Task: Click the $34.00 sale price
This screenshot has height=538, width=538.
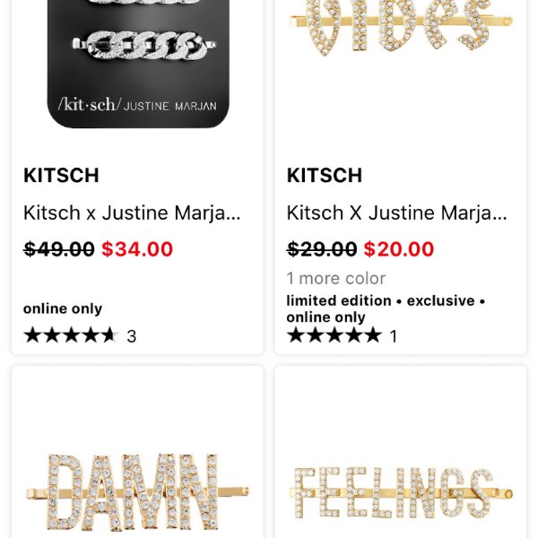Action: [137, 249]
